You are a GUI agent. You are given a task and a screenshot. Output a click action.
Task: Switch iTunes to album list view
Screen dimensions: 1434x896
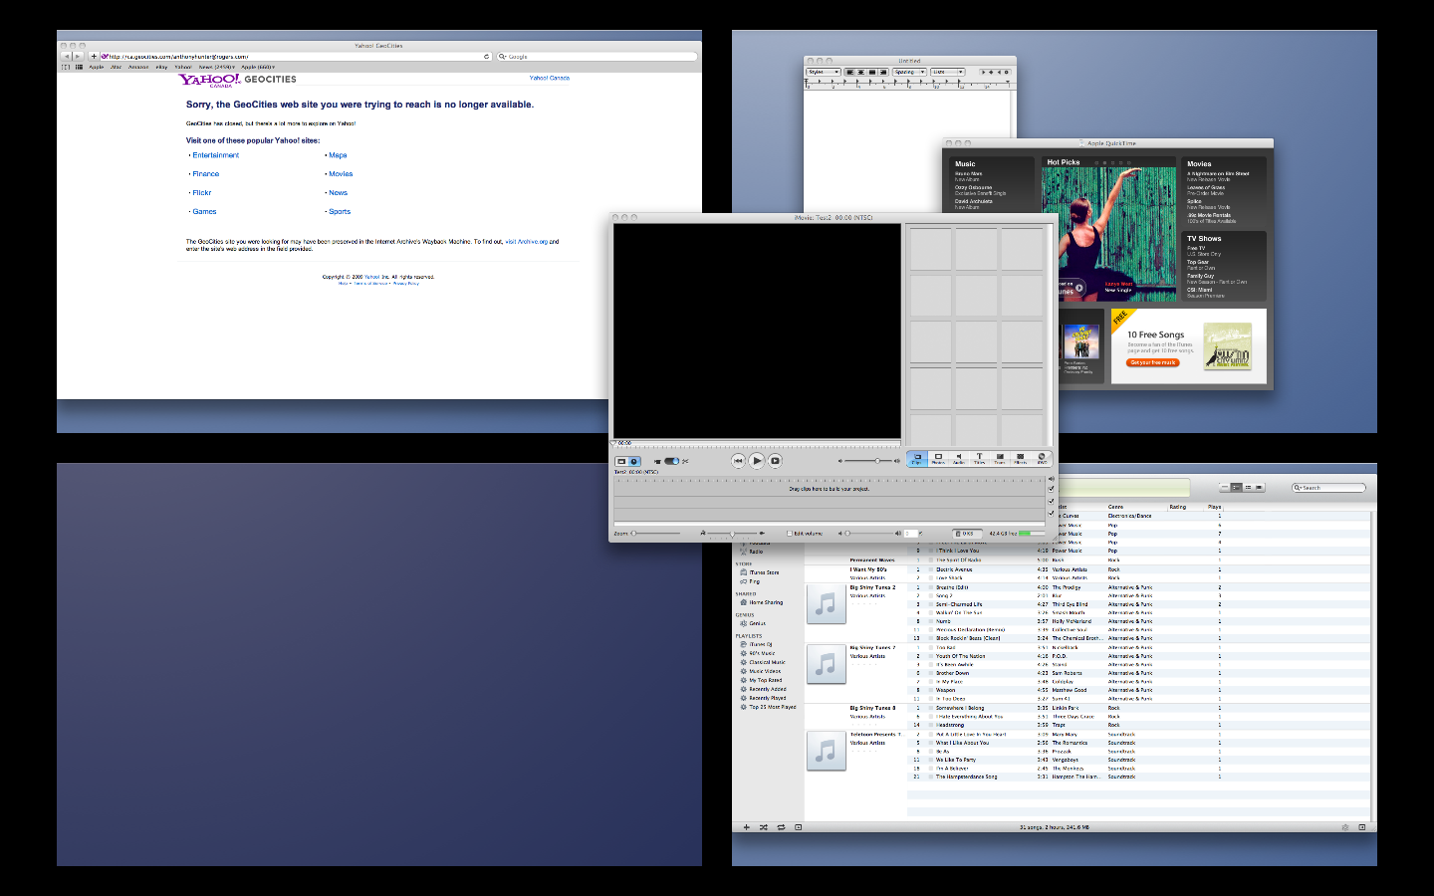1236,487
